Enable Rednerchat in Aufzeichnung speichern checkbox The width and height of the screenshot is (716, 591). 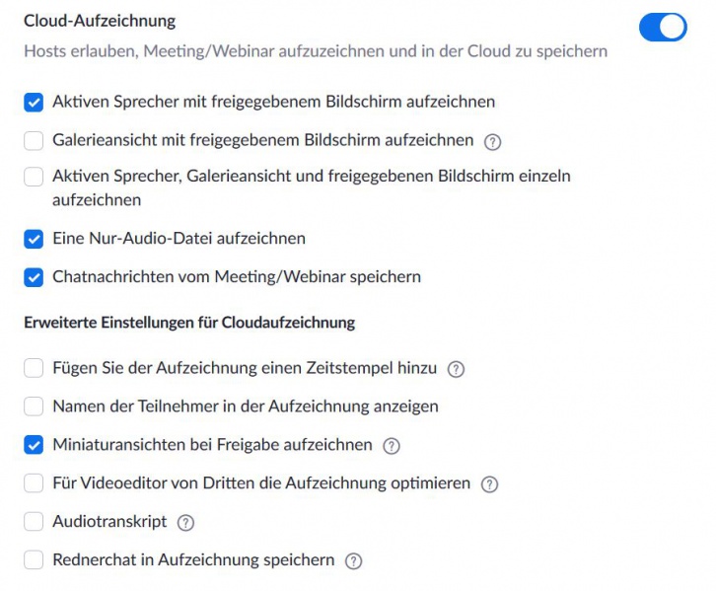point(34,559)
